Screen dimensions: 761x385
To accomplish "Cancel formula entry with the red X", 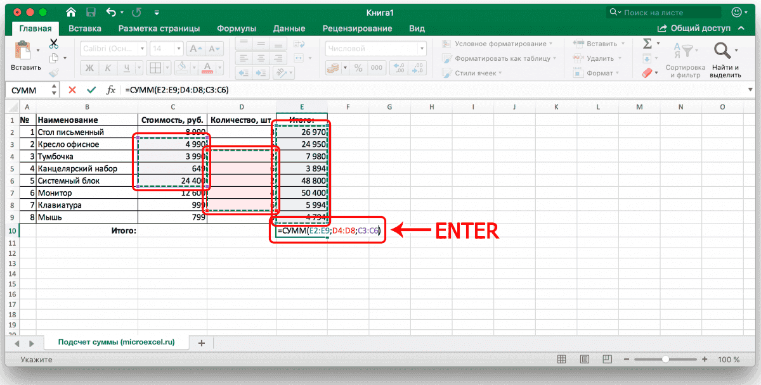I will click(72, 90).
